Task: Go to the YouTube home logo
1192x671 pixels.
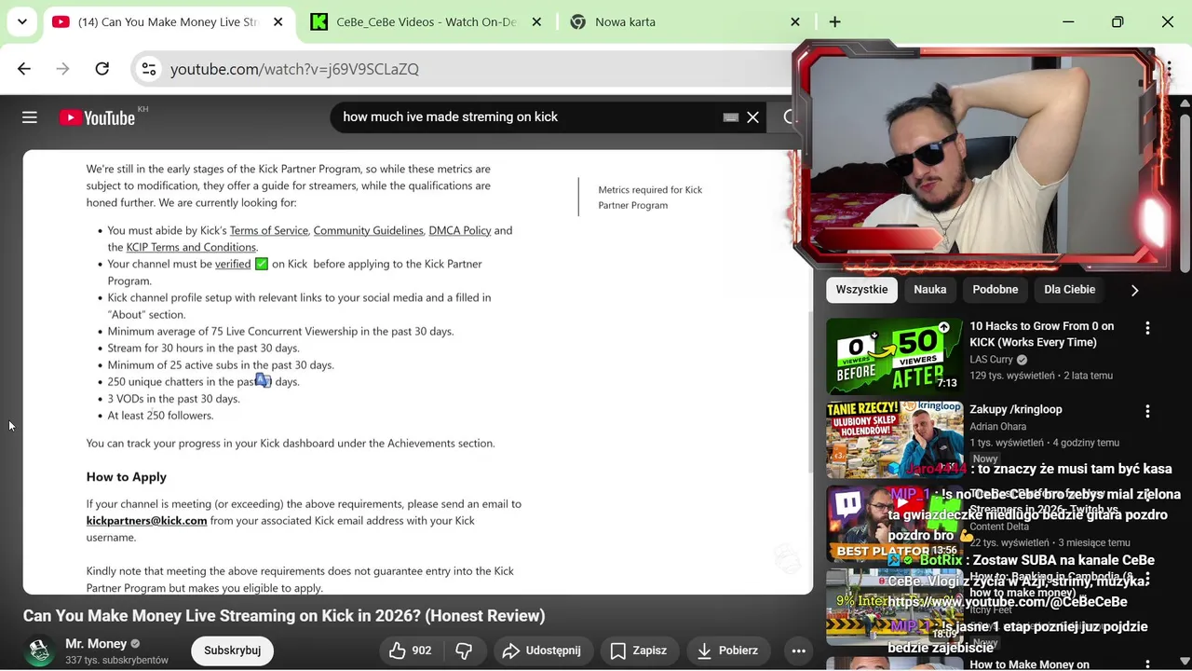Action: [97, 117]
